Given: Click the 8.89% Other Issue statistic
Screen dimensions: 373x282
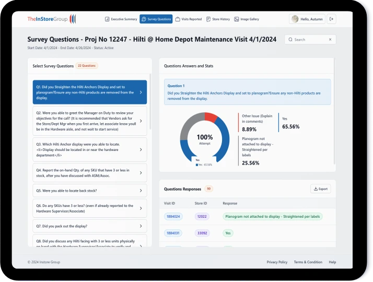Looking at the screenshot, I should point(249,130).
